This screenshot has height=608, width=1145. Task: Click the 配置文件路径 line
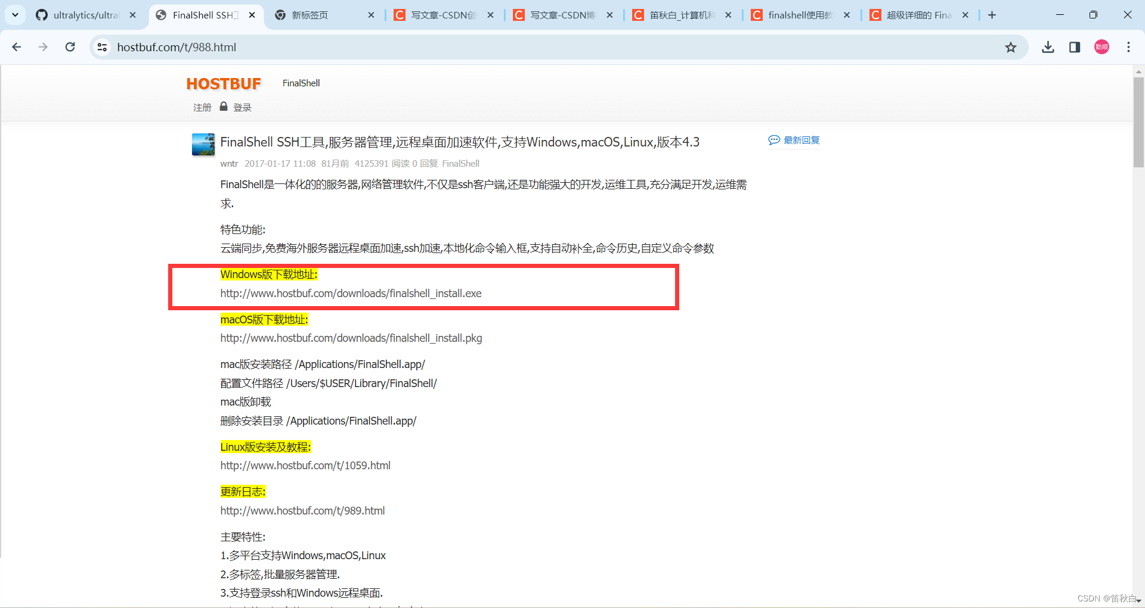[329, 383]
